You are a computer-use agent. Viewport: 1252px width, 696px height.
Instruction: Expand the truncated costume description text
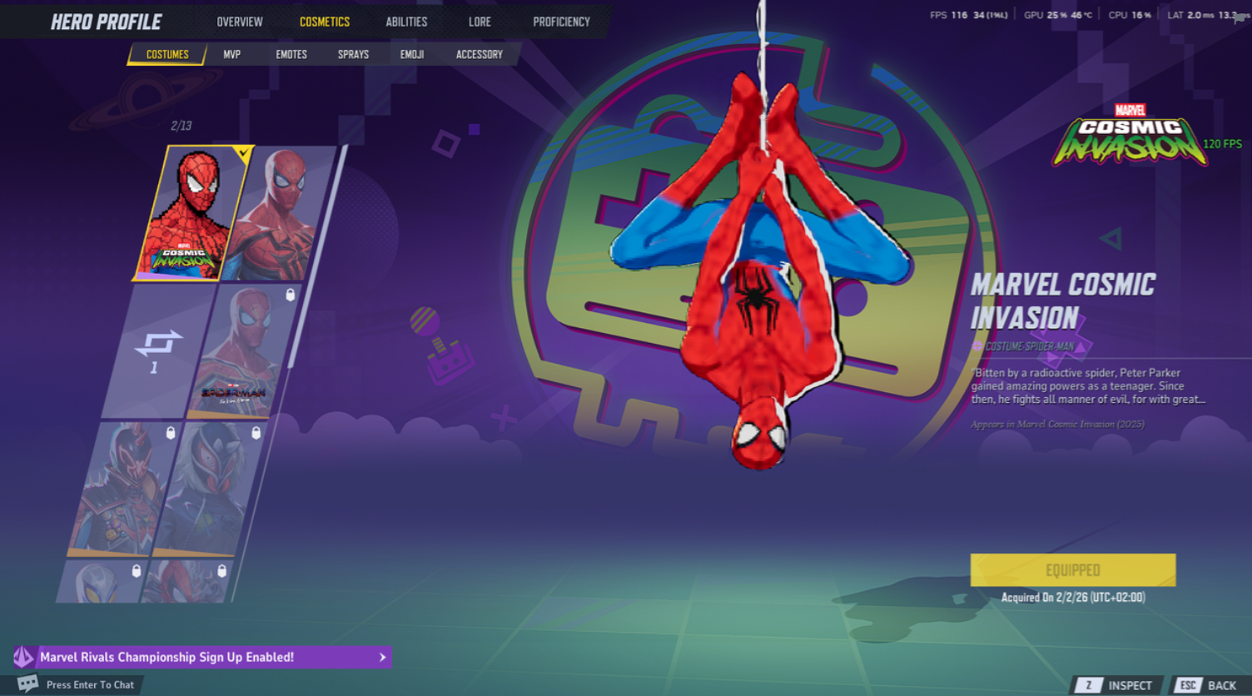(x=1087, y=386)
